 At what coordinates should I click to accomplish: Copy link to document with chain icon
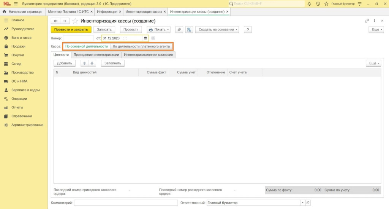pyautogui.click(x=367, y=21)
